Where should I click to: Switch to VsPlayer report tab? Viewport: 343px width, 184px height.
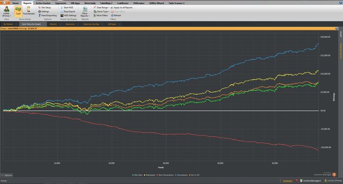point(112,24)
